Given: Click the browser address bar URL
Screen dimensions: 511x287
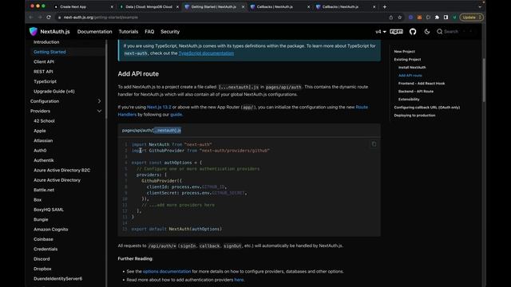Looking at the screenshot, I should (x=101, y=18).
